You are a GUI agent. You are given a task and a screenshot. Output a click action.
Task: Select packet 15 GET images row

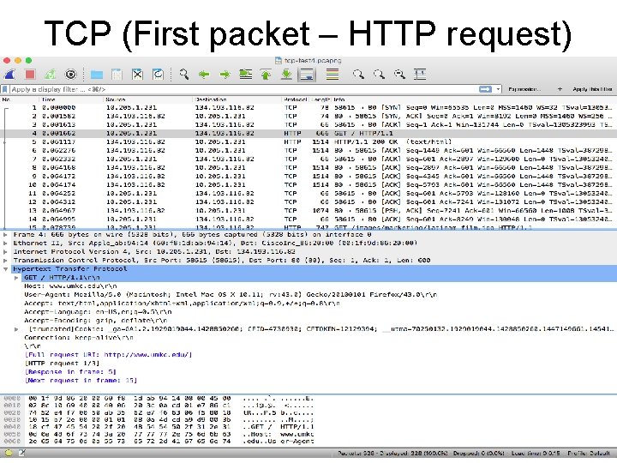(308, 227)
